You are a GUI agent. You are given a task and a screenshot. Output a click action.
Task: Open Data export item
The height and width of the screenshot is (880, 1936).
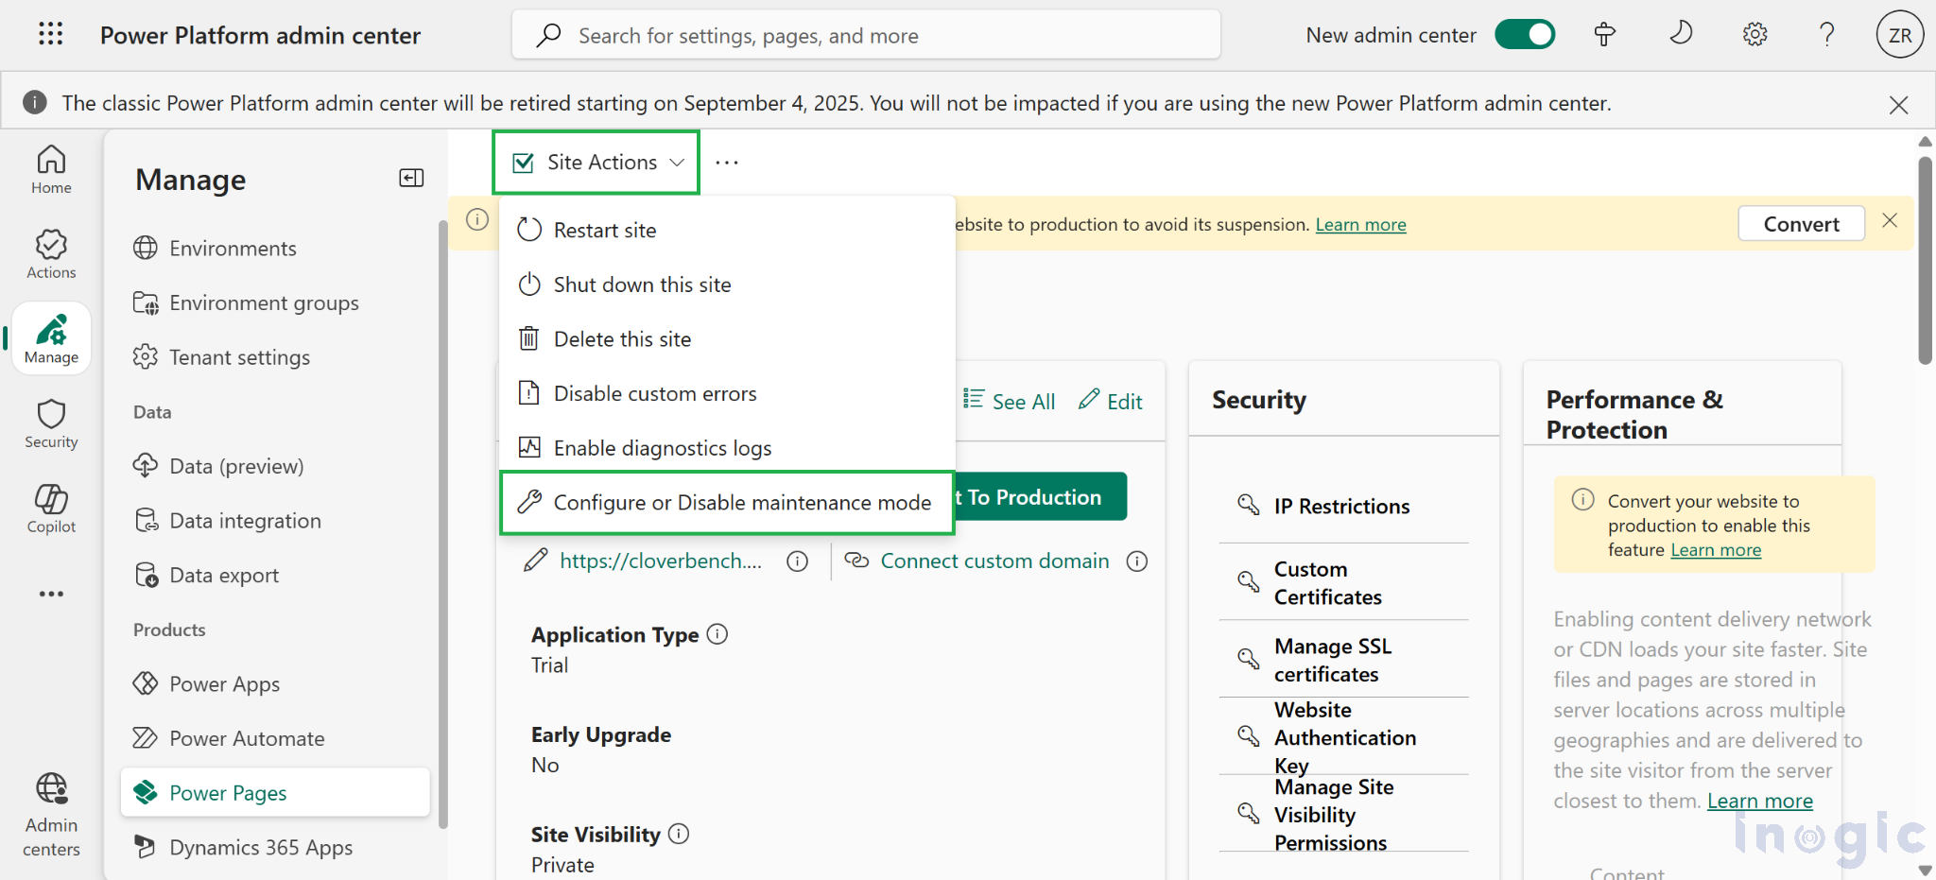[x=274, y=575]
